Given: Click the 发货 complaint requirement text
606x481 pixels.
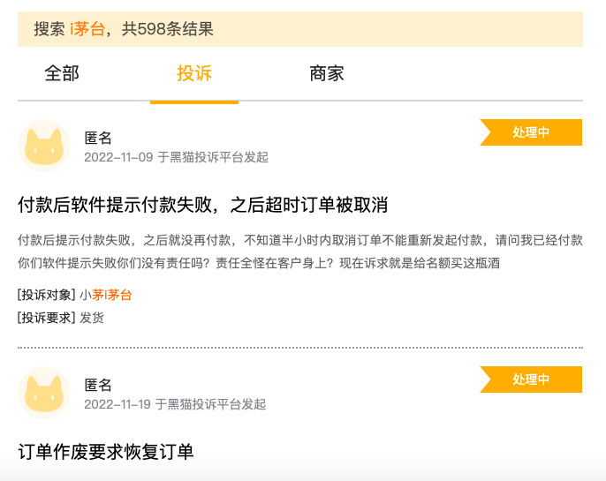Looking at the screenshot, I should tap(92, 318).
